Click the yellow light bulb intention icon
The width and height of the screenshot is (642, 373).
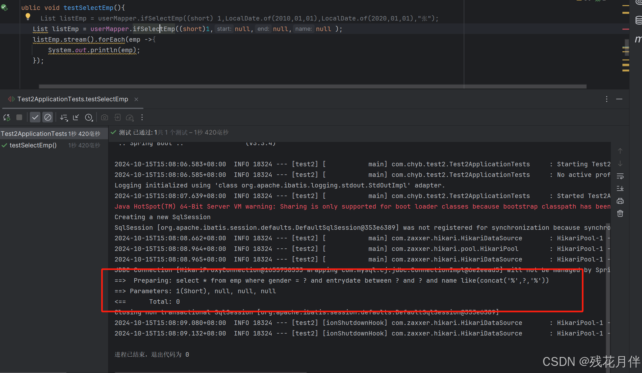pyautogui.click(x=28, y=16)
